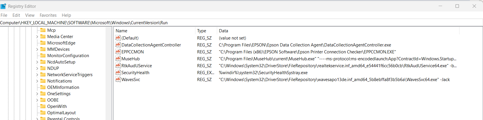This screenshot has height=120, width=483.
Task: Select the MicrosoftEdge key label
Action: pyautogui.click(x=61, y=43)
